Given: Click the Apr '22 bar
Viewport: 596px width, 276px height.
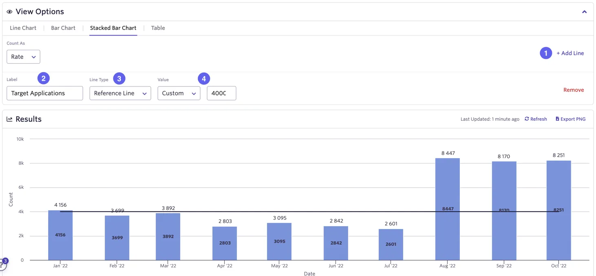Looking at the screenshot, I should pos(225,243).
